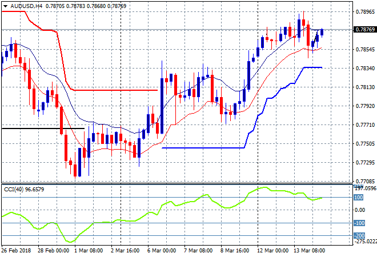Click the 26 Feb 2018 date label
The width and height of the screenshot is (377, 257).
point(16,251)
